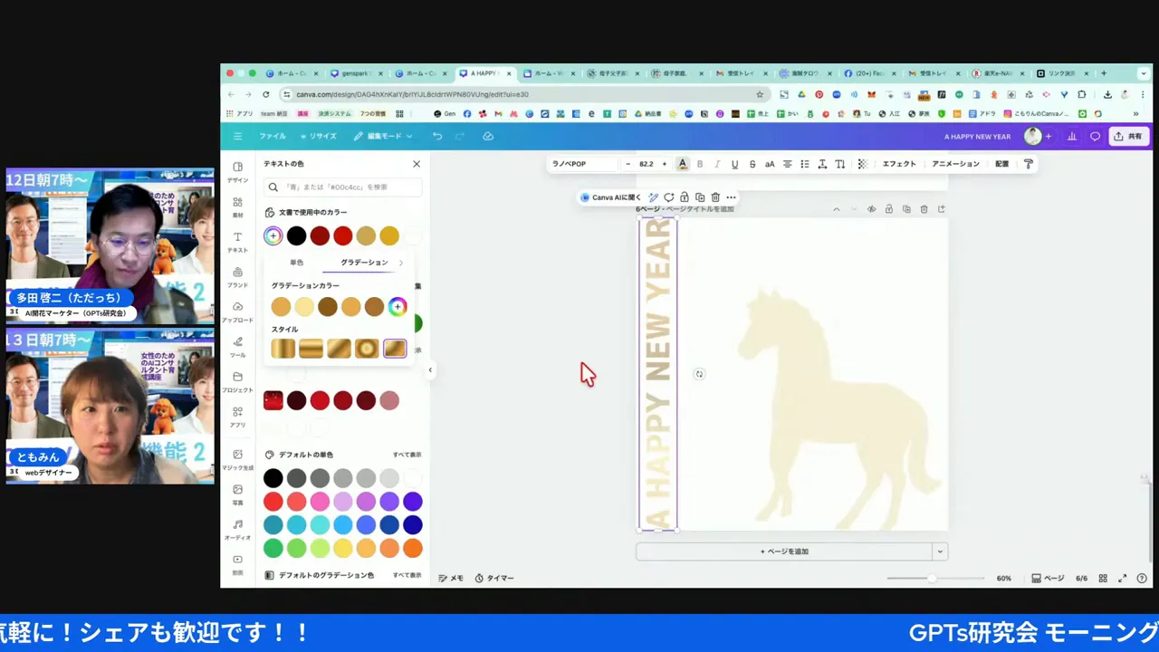This screenshot has width=1159, height=652.
Task: Switch to the 単色 (solid color) tab
Action: 297,263
